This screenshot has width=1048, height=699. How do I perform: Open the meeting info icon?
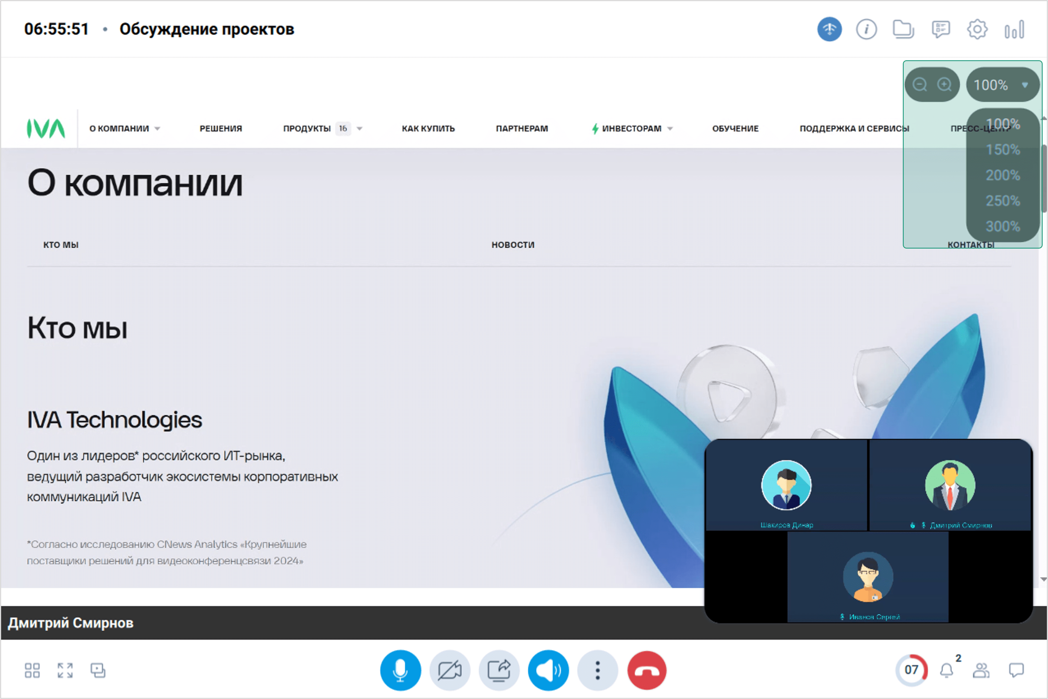866,30
